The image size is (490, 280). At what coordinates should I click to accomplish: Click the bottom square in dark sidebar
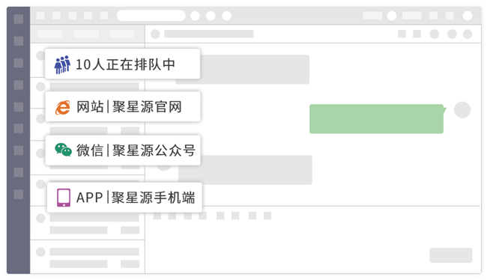pos(19,194)
